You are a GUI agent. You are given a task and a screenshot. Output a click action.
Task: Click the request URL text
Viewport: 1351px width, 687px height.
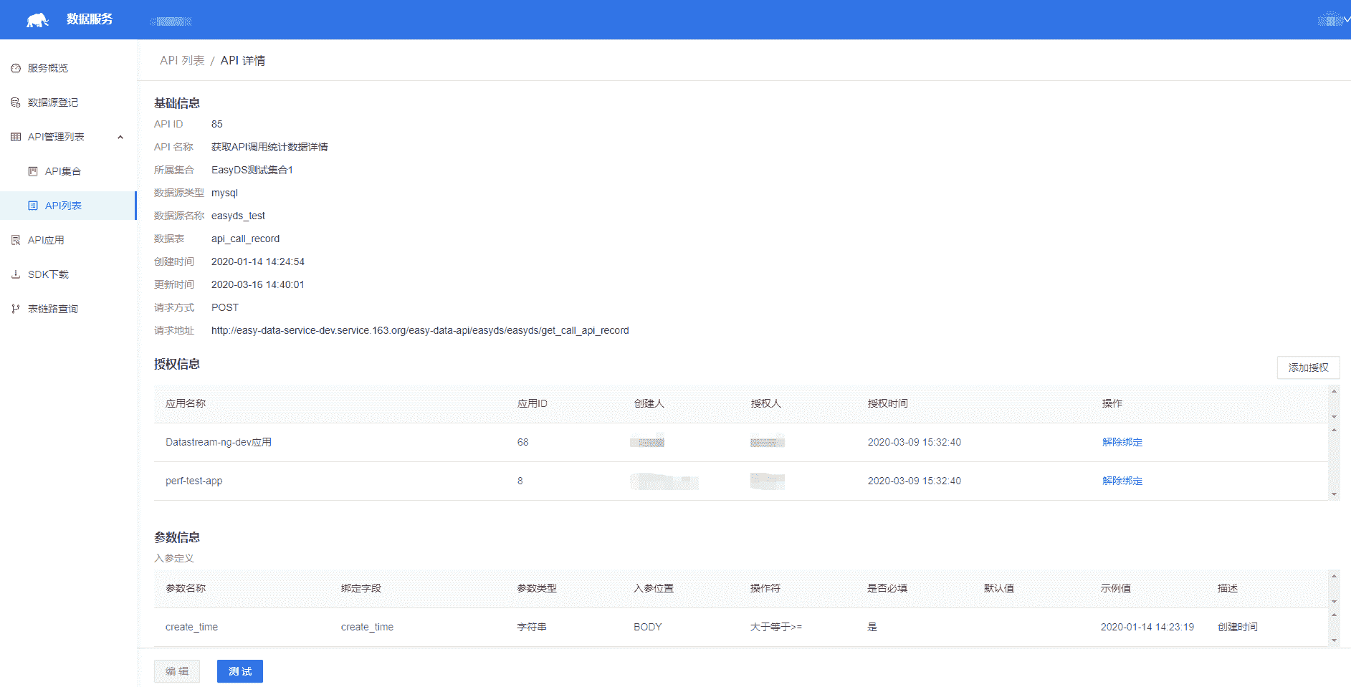[420, 330]
